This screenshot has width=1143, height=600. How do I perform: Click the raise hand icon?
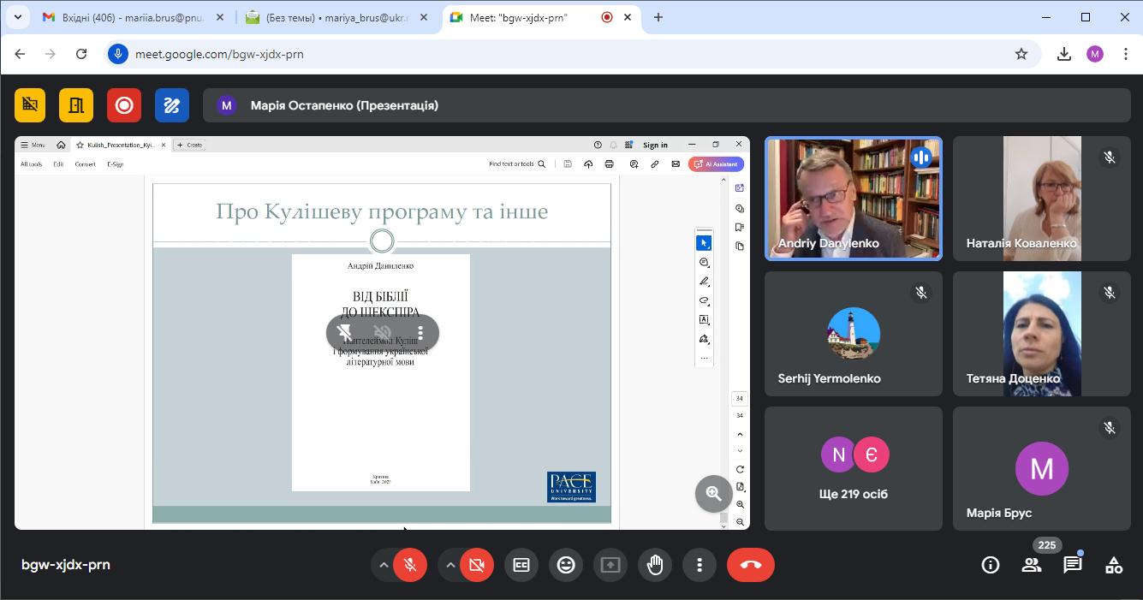(655, 565)
